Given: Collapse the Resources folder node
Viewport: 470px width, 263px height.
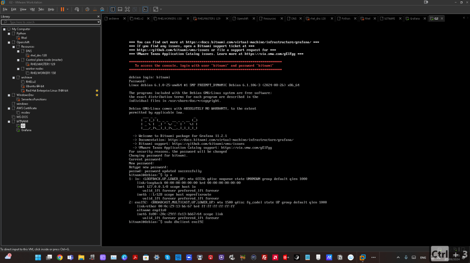Looking at the screenshot, I should [x=13, y=47].
